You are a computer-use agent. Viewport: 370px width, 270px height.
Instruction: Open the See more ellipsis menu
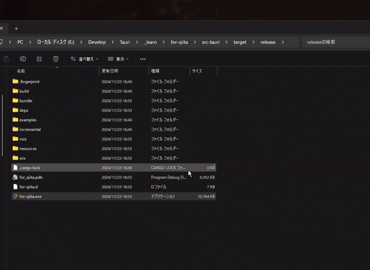(143, 59)
